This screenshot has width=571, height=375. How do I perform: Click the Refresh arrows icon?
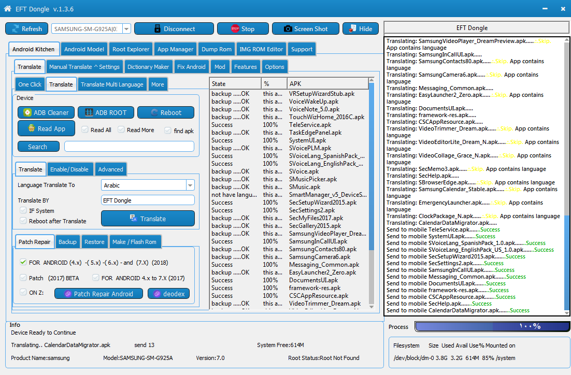pos(16,29)
